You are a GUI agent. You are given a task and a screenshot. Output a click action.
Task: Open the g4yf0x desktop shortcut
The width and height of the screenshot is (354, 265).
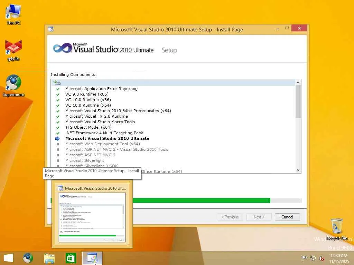pos(13,50)
